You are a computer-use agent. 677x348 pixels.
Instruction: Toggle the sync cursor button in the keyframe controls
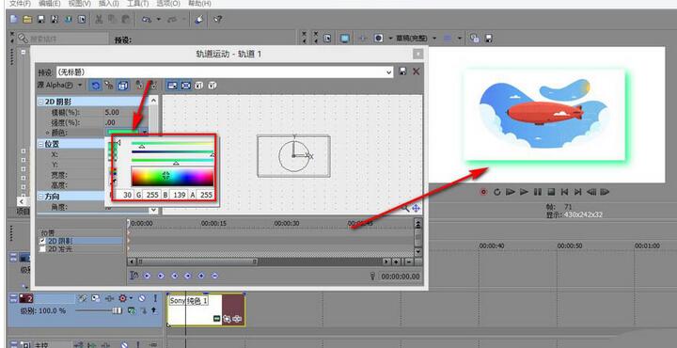(134, 275)
